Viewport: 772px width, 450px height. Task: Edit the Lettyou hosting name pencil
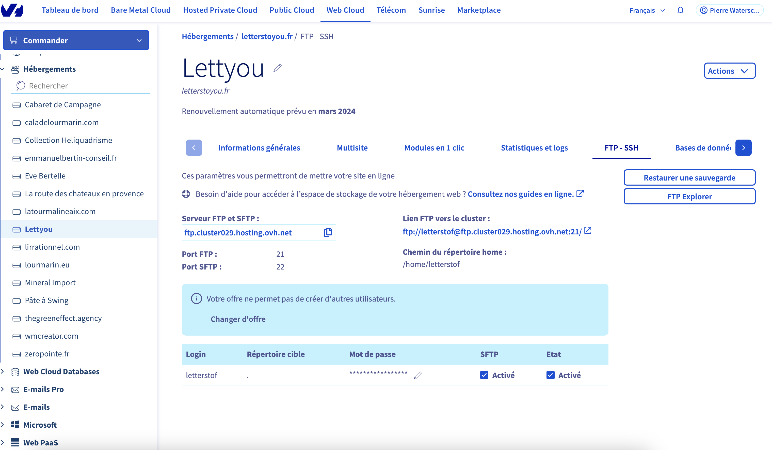(278, 68)
